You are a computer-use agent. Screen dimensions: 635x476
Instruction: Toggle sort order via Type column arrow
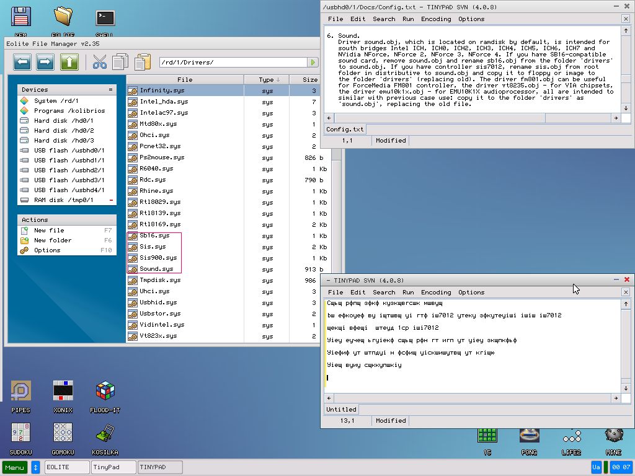pyautogui.click(x=277, y=79)
